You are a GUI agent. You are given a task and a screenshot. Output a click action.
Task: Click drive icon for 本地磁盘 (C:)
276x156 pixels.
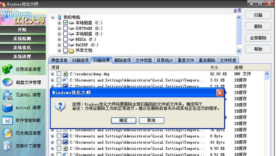point(71,23)
